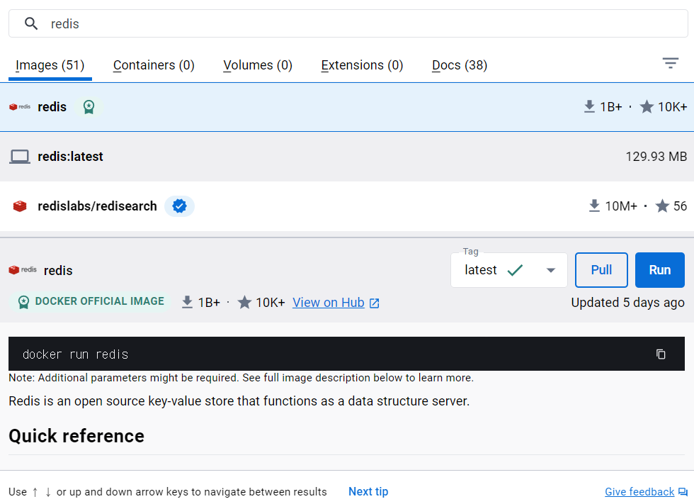Click the 129.93 MB size value

[656, 157]
